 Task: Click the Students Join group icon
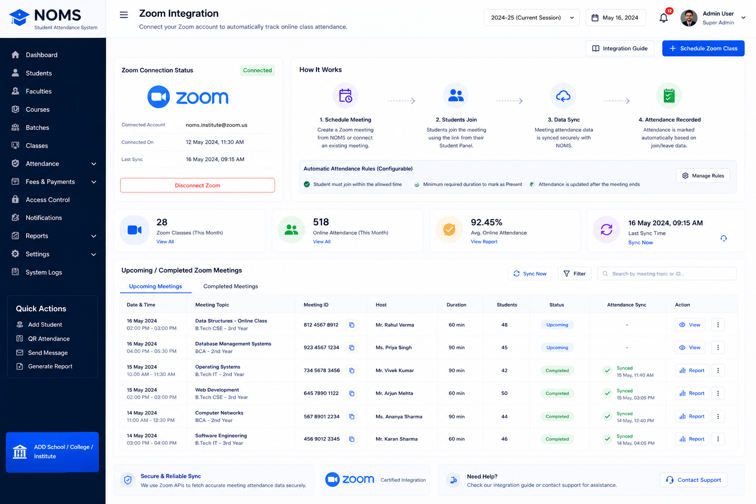(456, 95)
